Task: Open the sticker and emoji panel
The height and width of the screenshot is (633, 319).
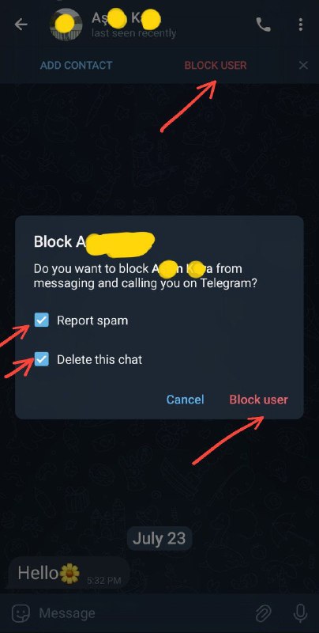Action: [x=21, y=614]
